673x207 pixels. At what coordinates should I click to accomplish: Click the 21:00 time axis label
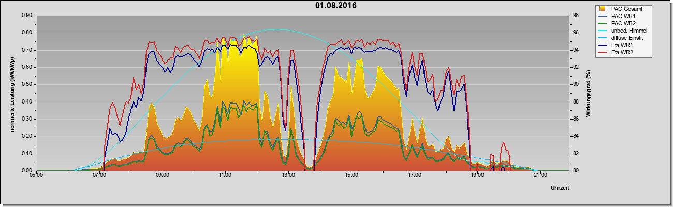(540, 175)
